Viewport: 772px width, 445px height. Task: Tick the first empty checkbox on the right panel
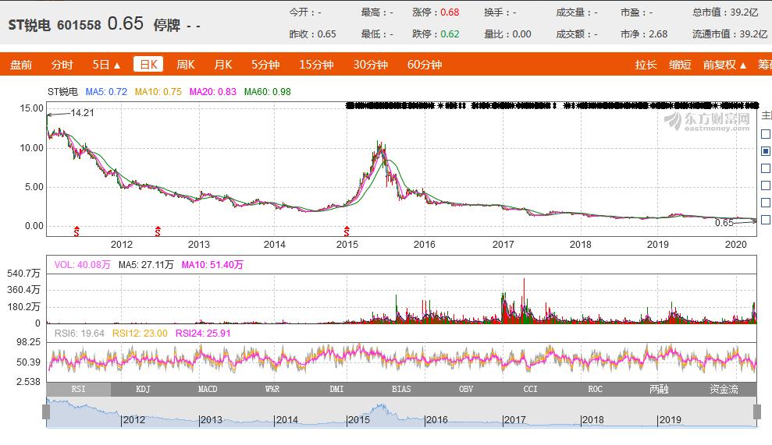(766, 134)
